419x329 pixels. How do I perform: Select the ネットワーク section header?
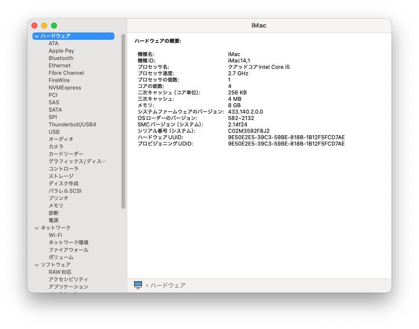point(56,228)
